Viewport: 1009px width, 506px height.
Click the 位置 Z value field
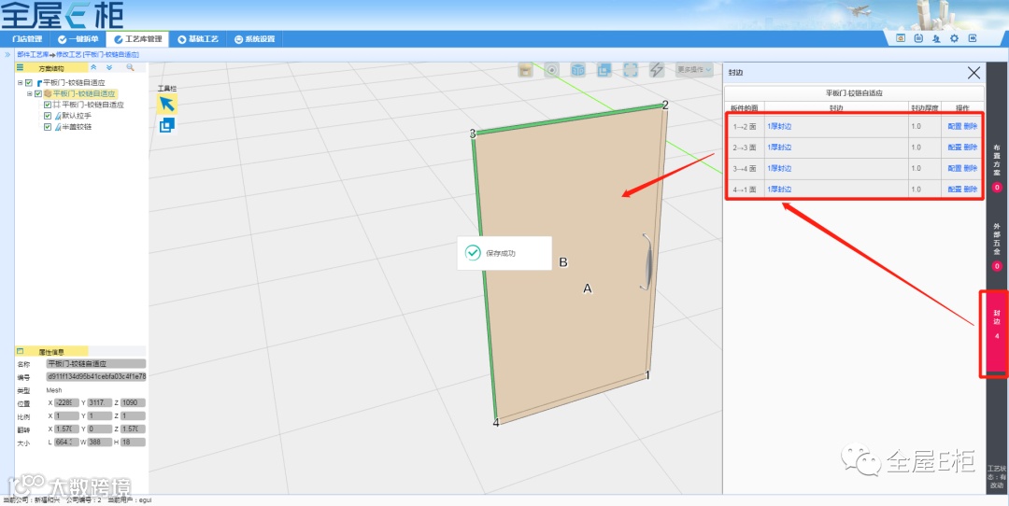(x=133, y=403)
